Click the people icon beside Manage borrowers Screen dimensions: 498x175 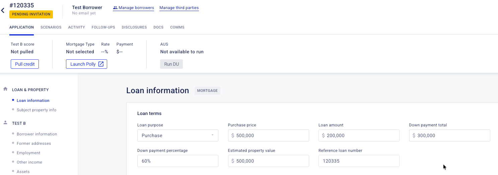(x=115, y=8)
